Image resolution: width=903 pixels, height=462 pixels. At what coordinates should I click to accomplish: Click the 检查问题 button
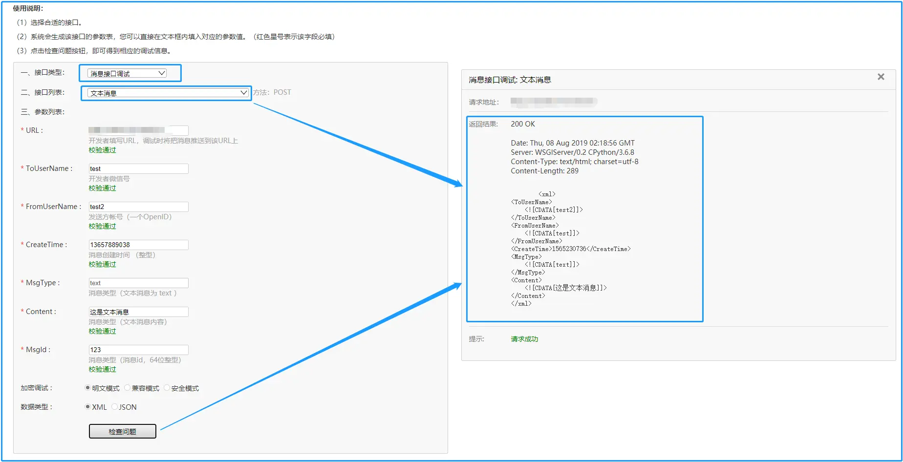click(x=123, y=431)
